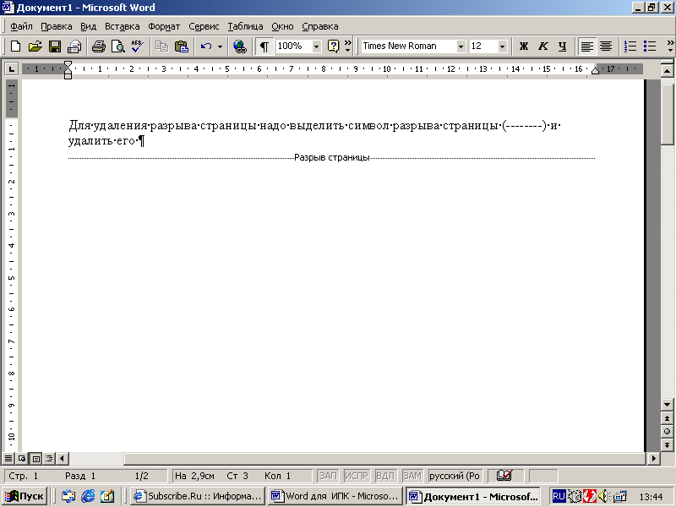
Task: Open the Пуск Start button
Action: (25, 496)
